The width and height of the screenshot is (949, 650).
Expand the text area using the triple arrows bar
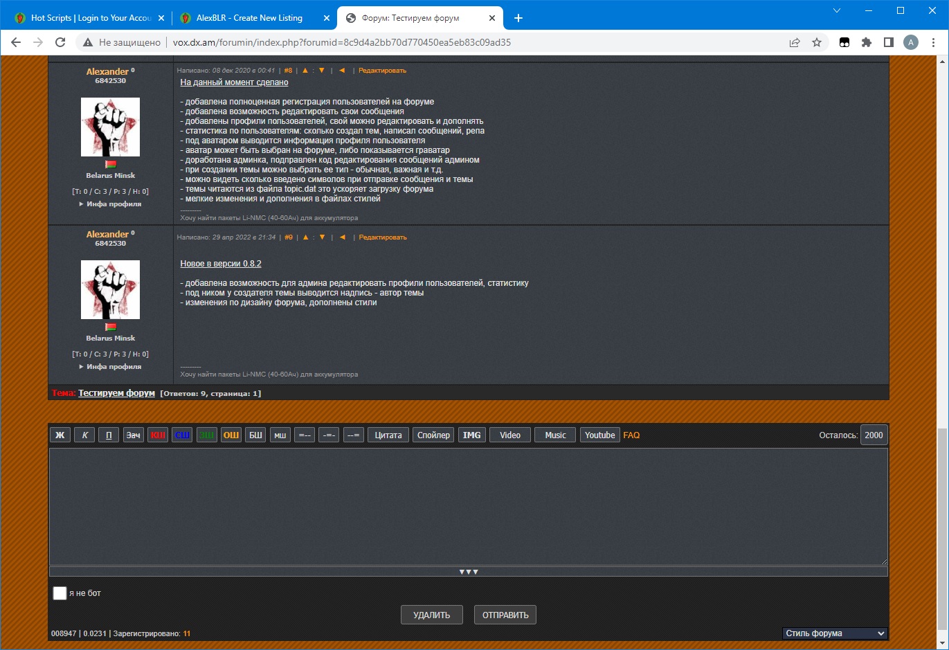[469, 572]
